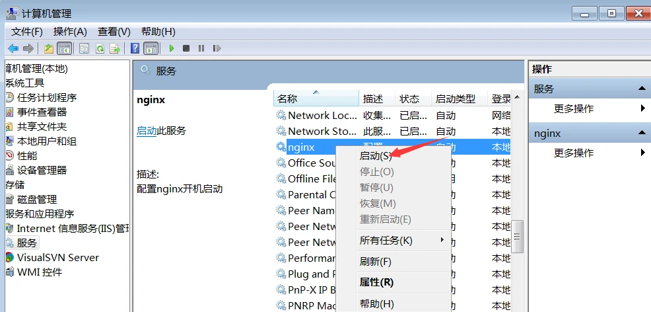The height and width of the screenshot is (312, 651).
Task: Click the gear icon of Plug and P service
Action: (x=281, y=274)
